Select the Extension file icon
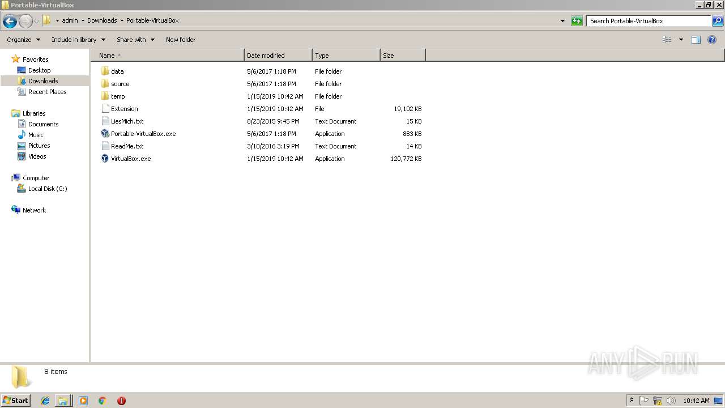 105,109
